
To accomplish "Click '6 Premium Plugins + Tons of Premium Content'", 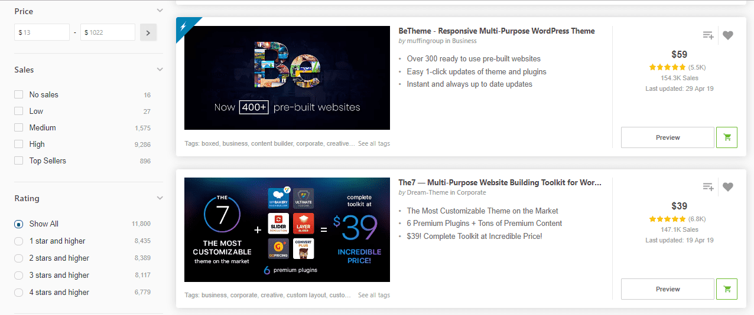I will tap(485, 223).
